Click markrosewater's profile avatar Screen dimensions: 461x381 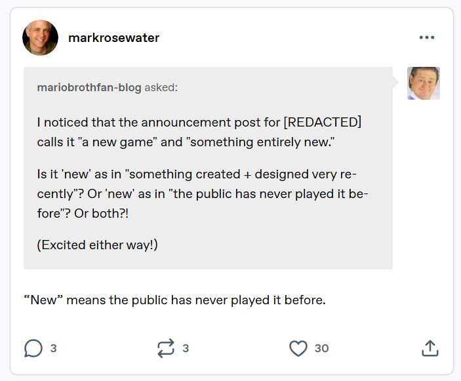[40, 37]
